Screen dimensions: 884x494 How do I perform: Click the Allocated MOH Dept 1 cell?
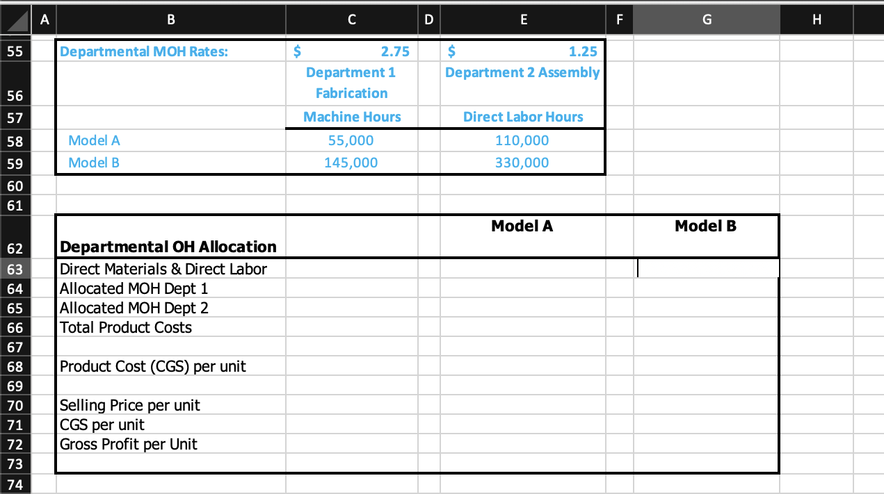[x=170, y=288]
